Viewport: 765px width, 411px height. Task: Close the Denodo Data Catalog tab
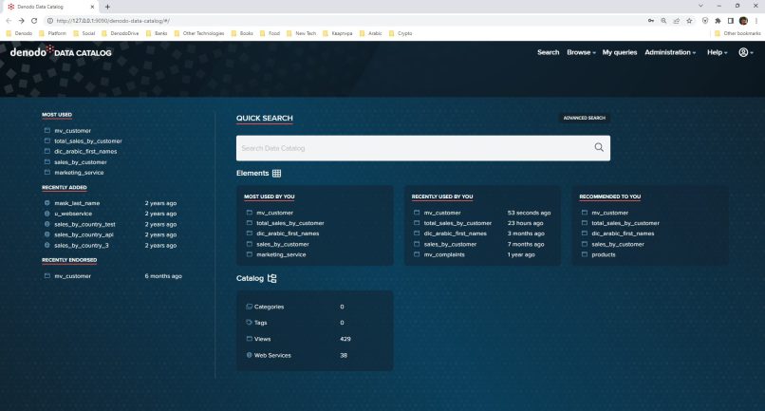(x=92, y=7)
